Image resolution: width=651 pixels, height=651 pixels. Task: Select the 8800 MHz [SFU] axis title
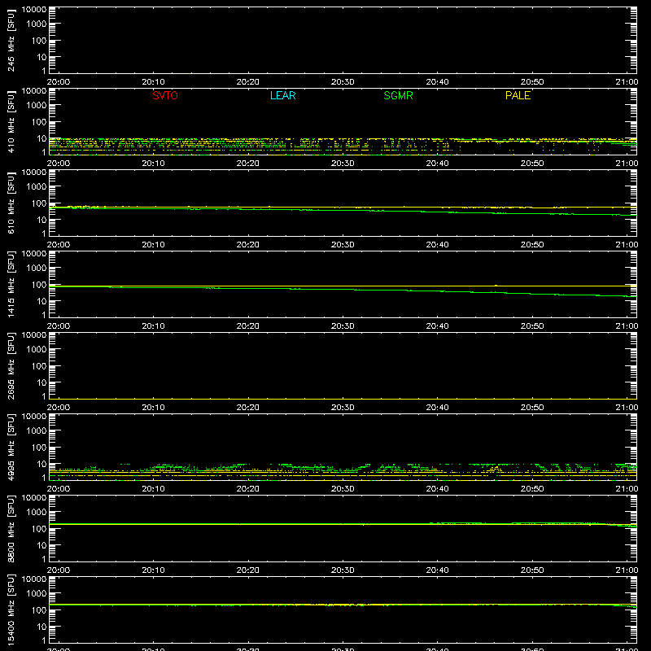tap(11, 528)
